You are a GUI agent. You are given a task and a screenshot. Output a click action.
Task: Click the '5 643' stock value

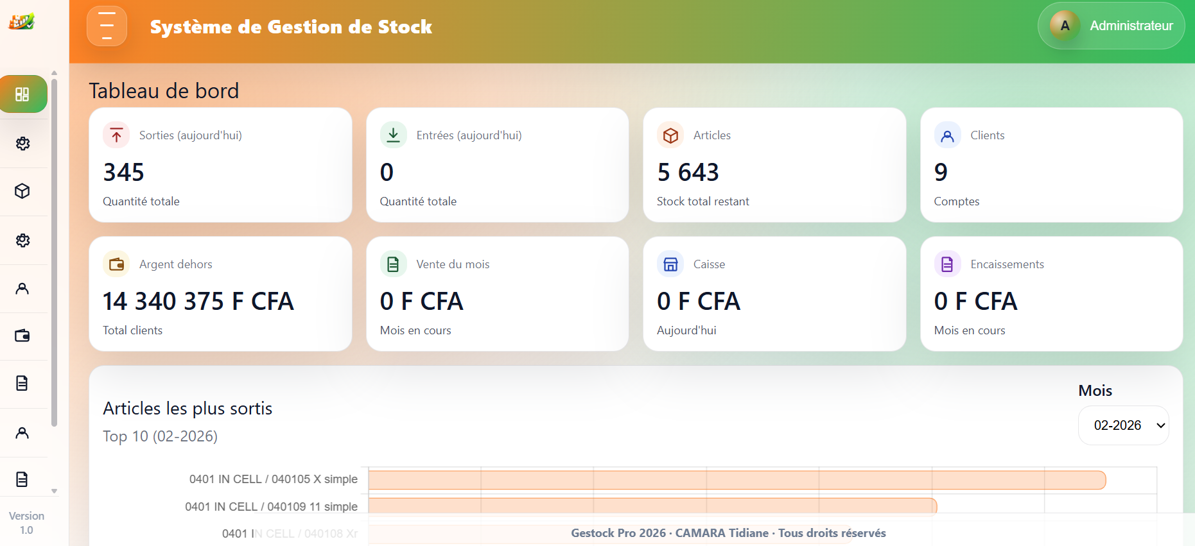pos(688,172)
